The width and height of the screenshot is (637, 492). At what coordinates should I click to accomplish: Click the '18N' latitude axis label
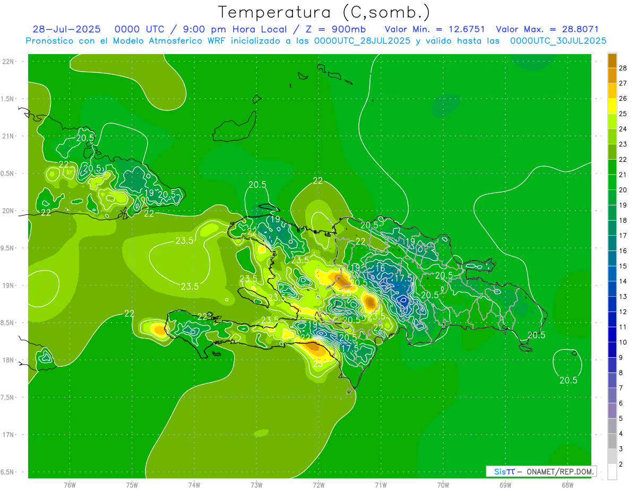(8, 360)
